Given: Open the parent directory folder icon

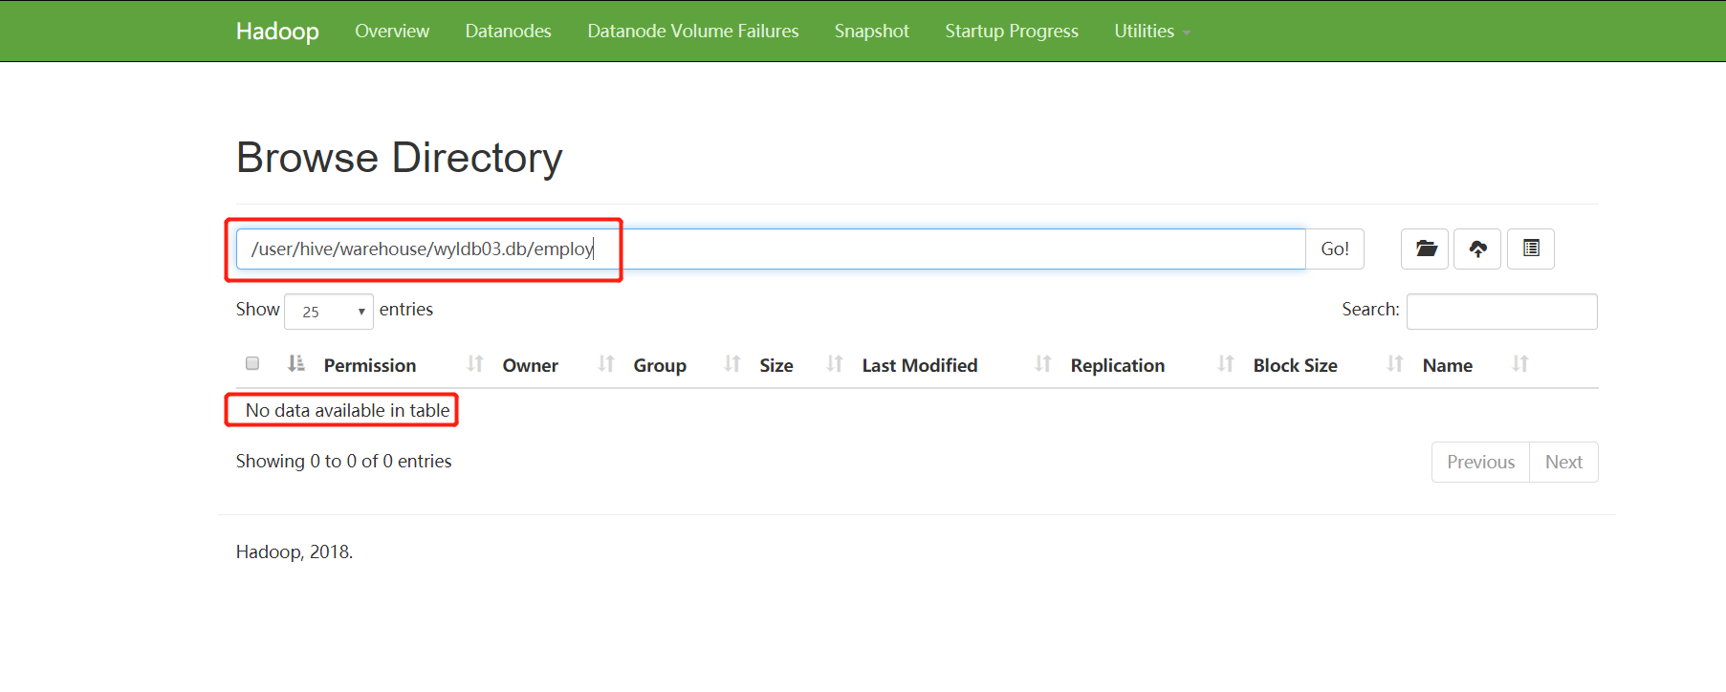Looking at the screenshot, I should click(x=1425, y=249).
